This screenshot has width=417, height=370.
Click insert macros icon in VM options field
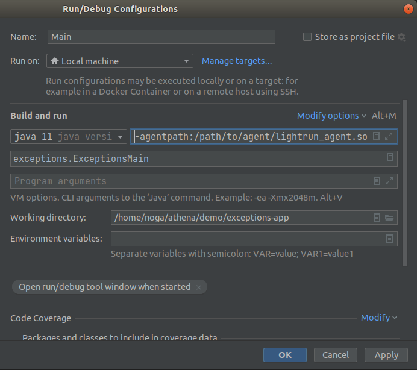tap(377, 137)
